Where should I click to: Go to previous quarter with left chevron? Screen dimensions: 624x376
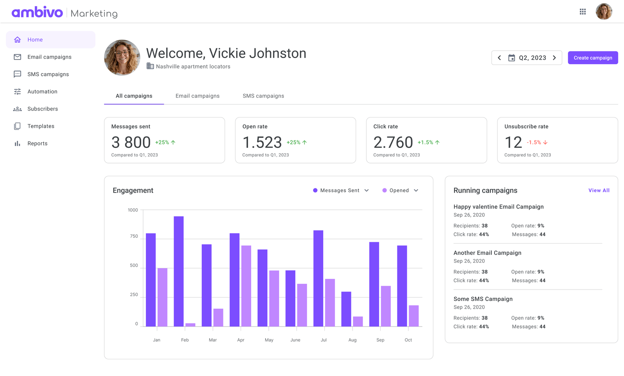click(500, 58)
